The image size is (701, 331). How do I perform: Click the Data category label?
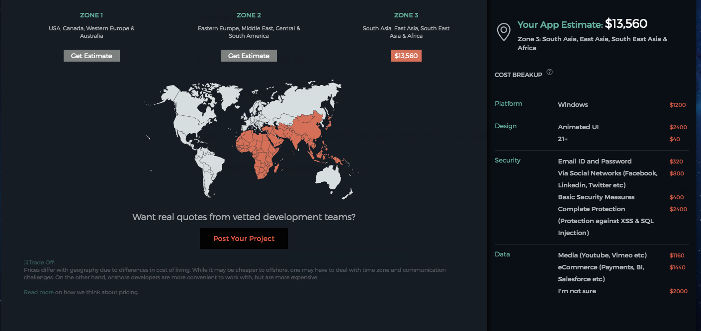tap(502, 254)
